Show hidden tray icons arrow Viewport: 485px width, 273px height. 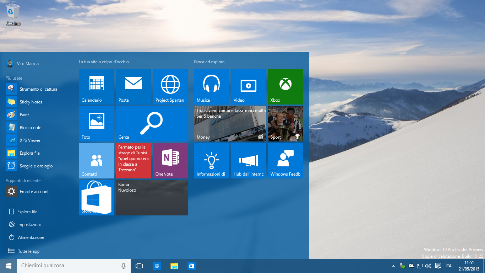[393, 266]
